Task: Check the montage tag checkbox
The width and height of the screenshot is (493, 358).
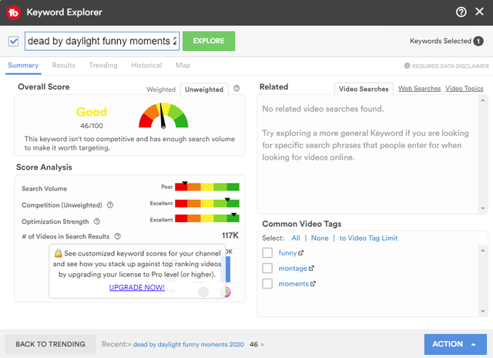Action: 267,268
